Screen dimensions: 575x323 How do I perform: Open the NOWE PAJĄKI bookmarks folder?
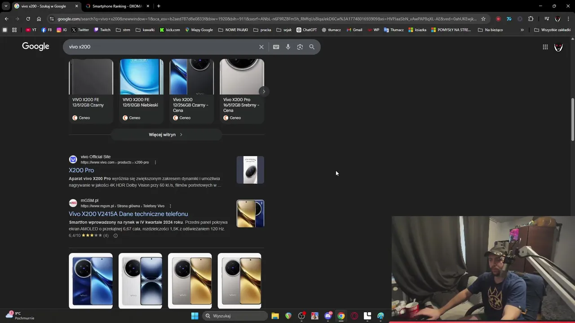point(233,30)
